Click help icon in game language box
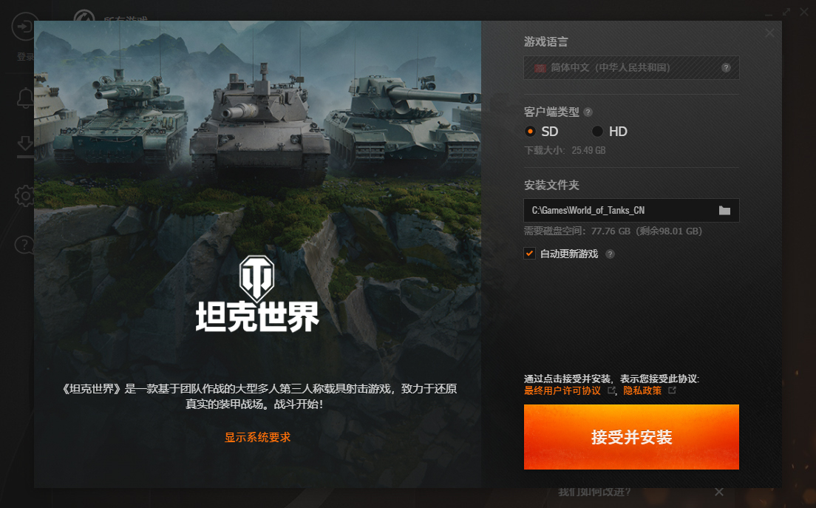Screen dimensions: 816x508 click(726, 68)
